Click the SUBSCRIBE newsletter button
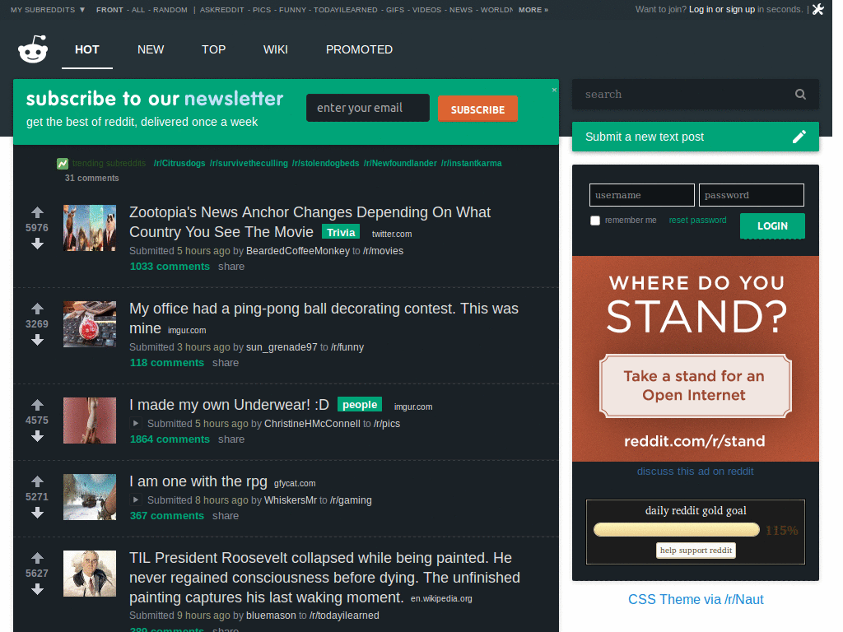The image size is (843, 632). point(478,109)
